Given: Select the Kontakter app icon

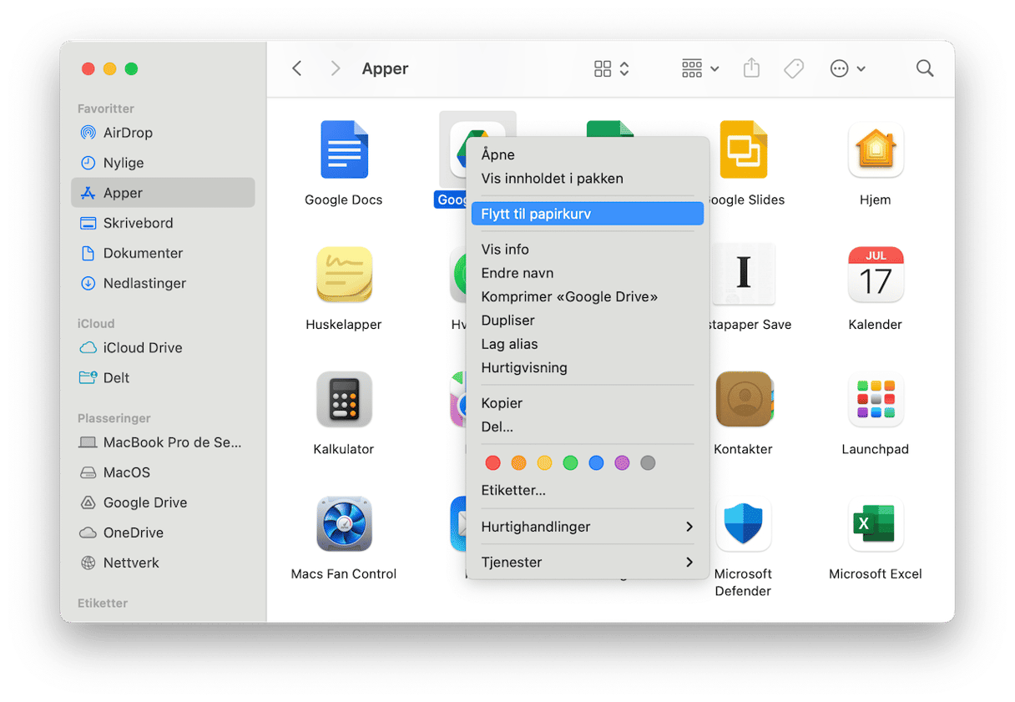Looking at the screenshot, I should tap(743, 399).
